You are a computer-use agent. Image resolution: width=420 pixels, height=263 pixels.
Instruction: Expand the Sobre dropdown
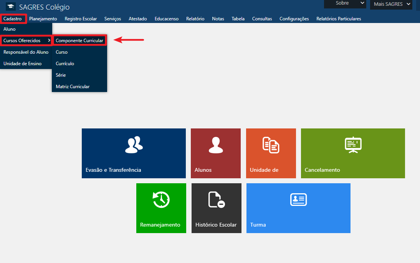coord(345,3)
